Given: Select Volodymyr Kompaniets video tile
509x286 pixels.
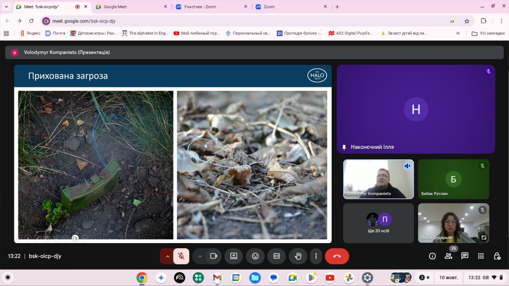Looking at the screenshot, I should tap(378, 179).
